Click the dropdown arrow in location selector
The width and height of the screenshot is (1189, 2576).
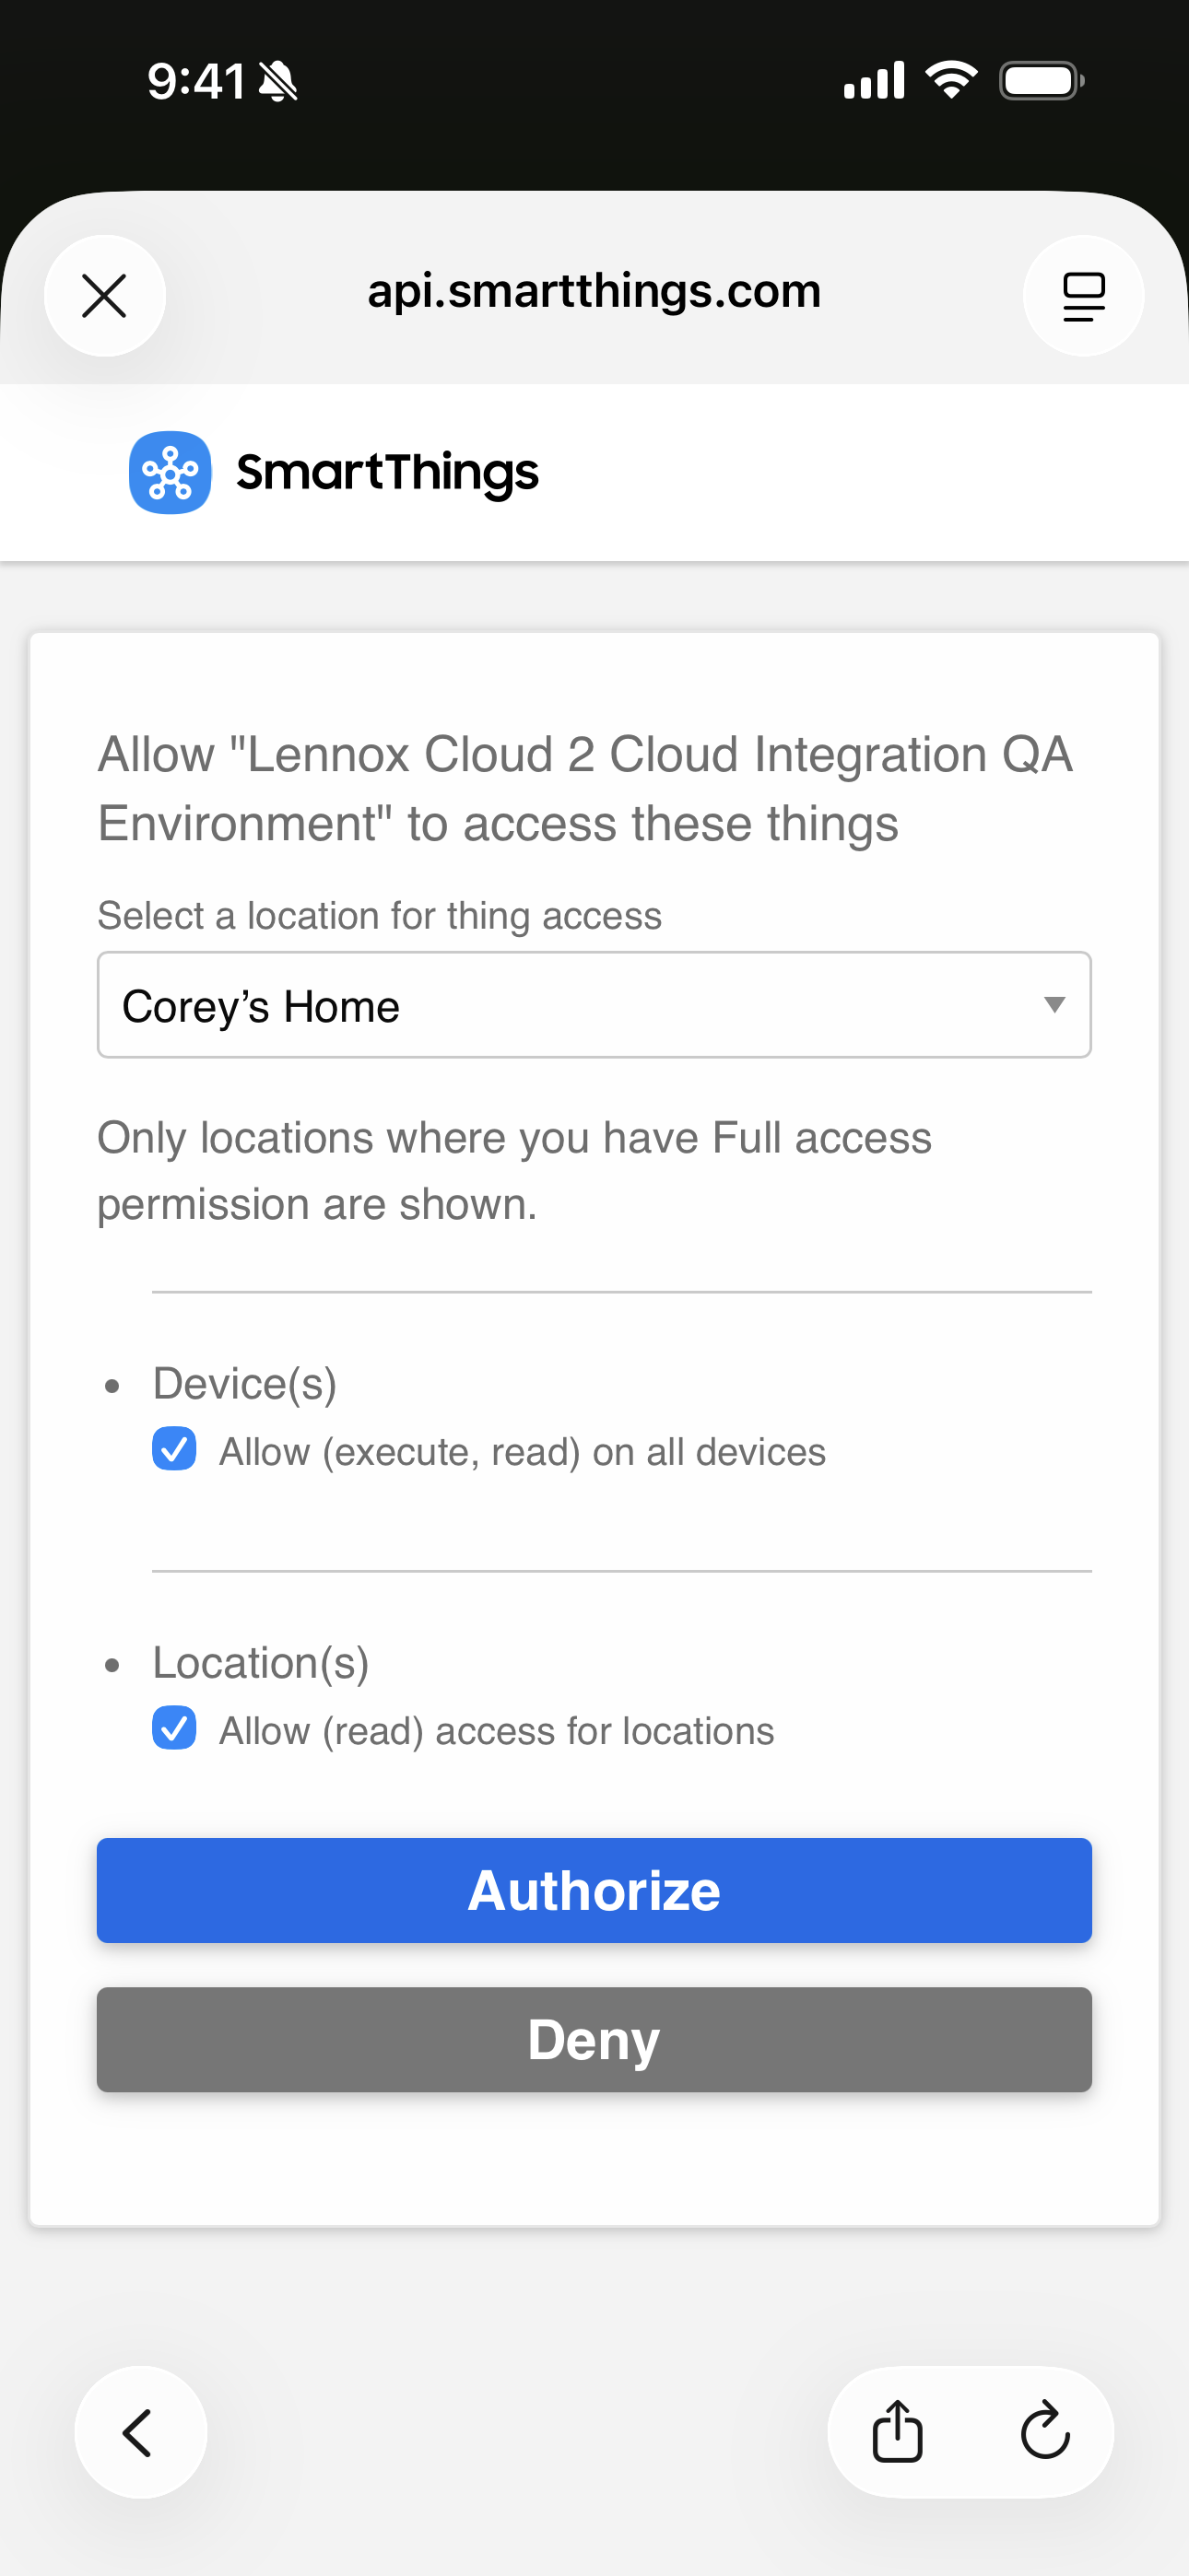(x=1054, y=1005)
